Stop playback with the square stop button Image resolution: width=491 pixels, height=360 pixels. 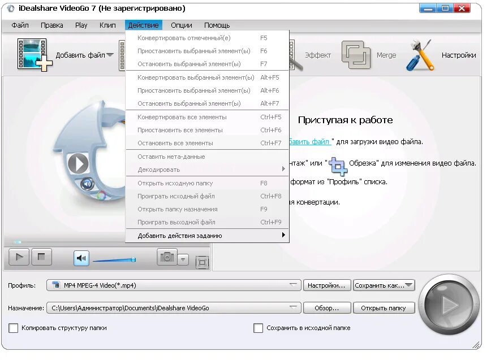click(x=41, y=257)
